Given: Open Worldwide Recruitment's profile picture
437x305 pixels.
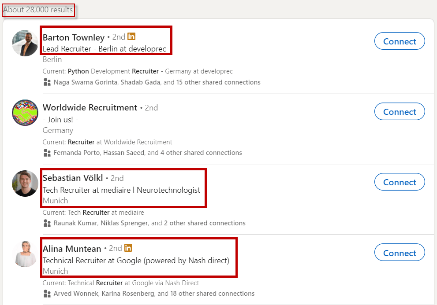Looking at the screenshot, I should (x=25, y=113).
